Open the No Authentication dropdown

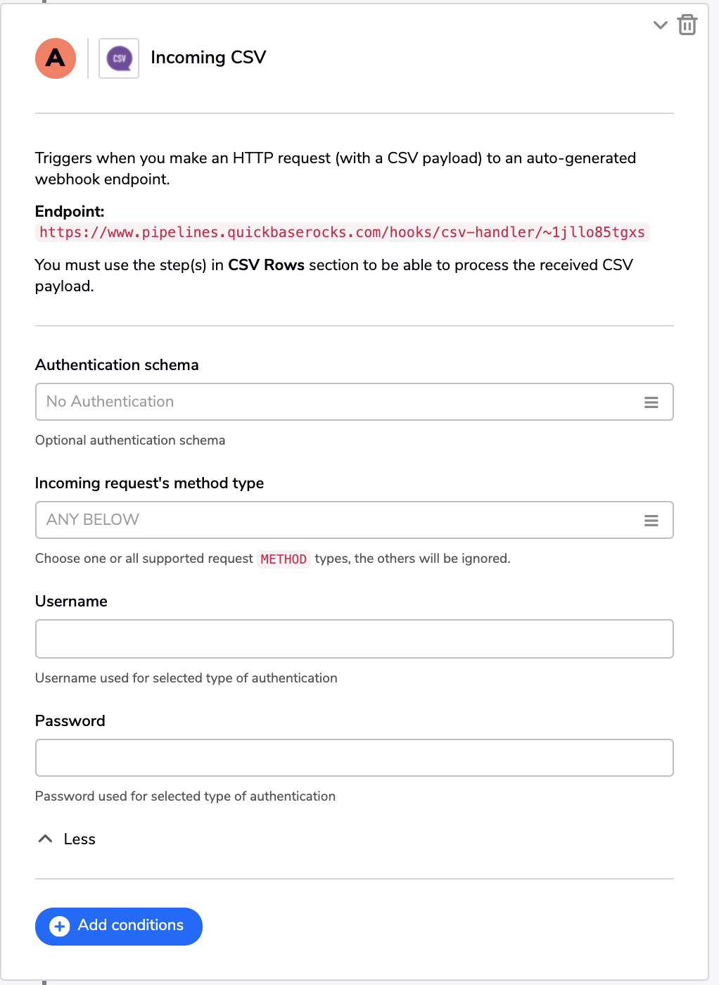pyautogui.click(x=355, y=402)
